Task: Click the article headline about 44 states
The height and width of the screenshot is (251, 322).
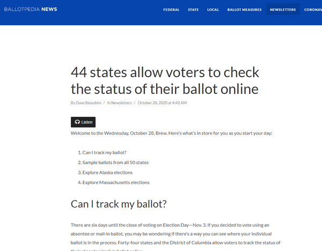Action: tap(165, 80)
